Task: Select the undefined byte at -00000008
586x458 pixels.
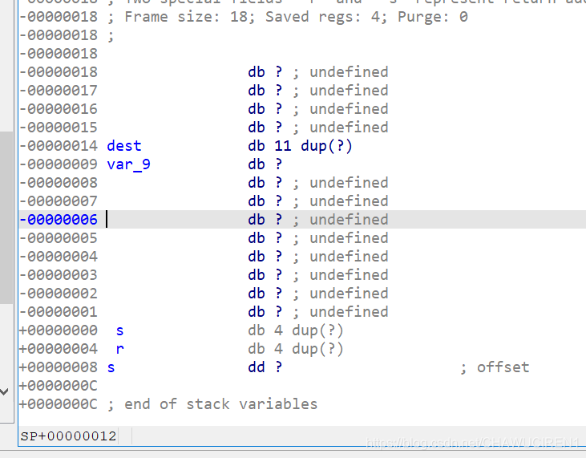Action: (317, 183)
